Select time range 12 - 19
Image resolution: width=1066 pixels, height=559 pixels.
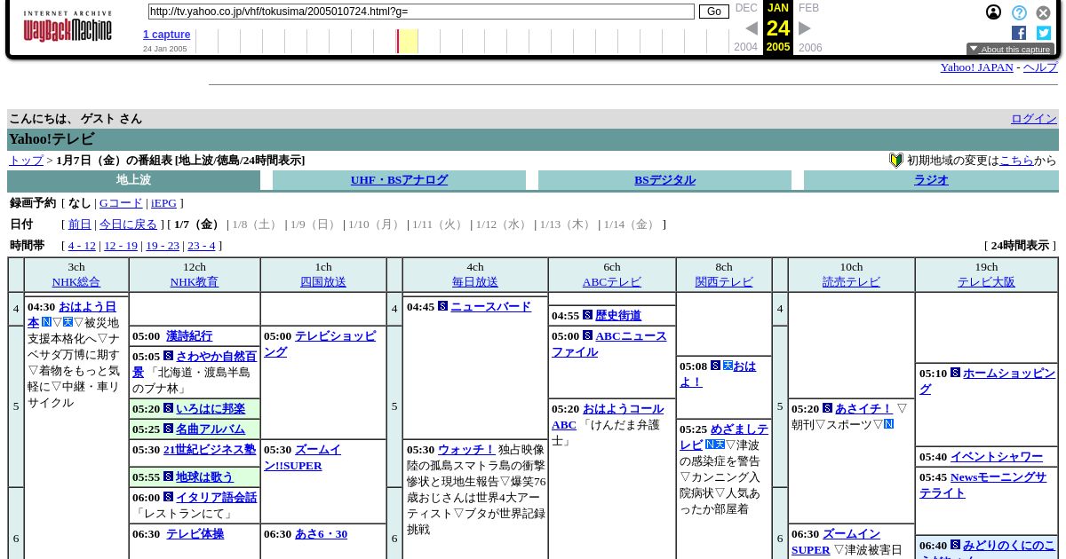[121, 246]
